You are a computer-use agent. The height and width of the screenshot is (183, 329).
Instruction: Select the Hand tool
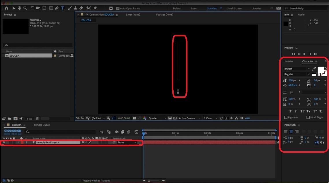[x=19, y=8]
